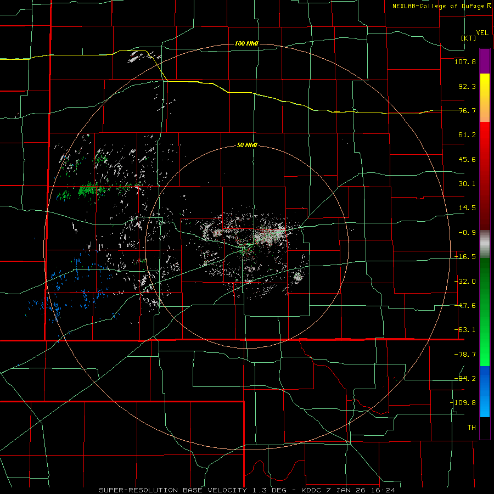Screen dimensions: 494x494
Task: Click the 61.2 scale value
Action: (467, 135)
